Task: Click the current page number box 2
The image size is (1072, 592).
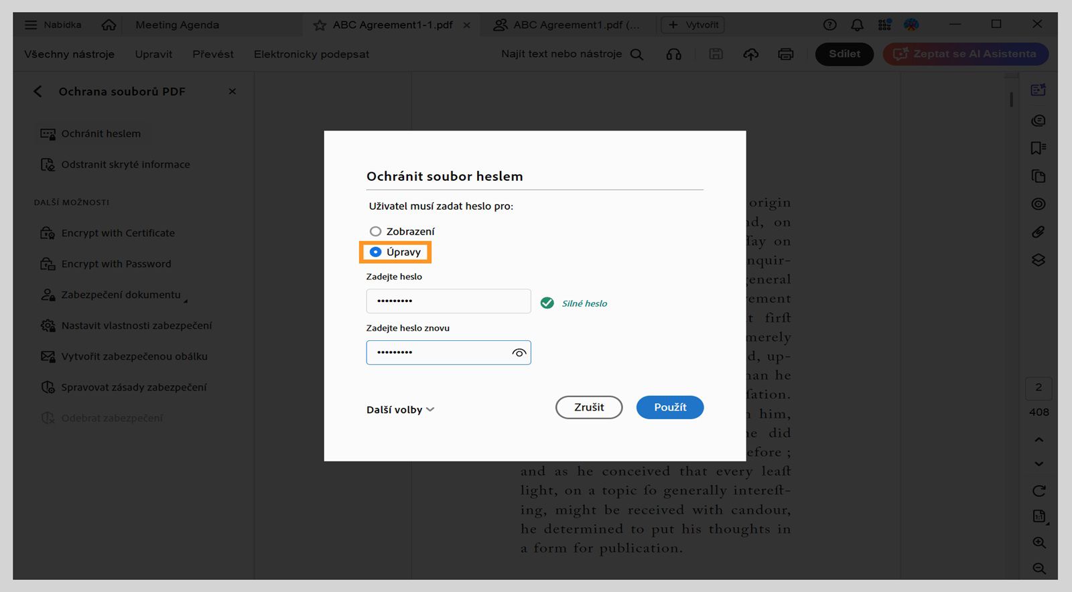Action: [x=1038, y=388]
